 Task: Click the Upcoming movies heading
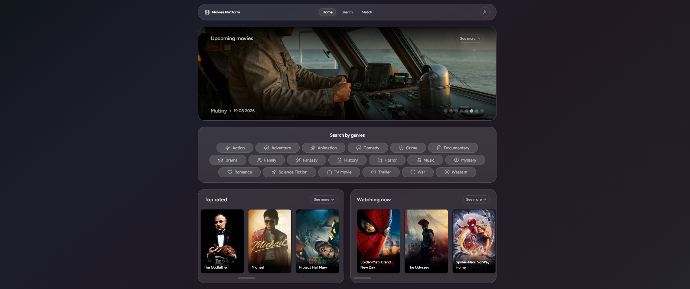[x=232, y=38]
